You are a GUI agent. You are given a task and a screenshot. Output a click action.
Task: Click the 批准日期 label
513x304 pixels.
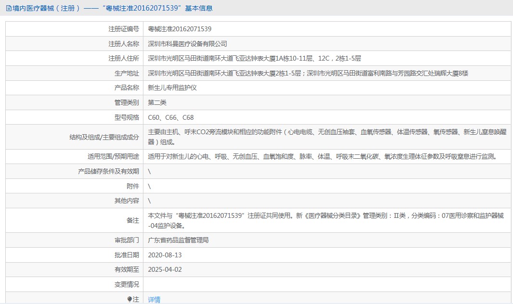(x=127, y=255)
